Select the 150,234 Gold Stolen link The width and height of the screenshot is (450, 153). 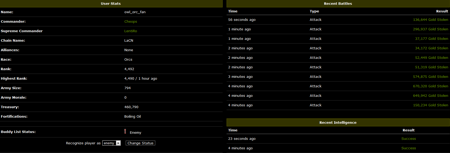click(x=430, y=105)
